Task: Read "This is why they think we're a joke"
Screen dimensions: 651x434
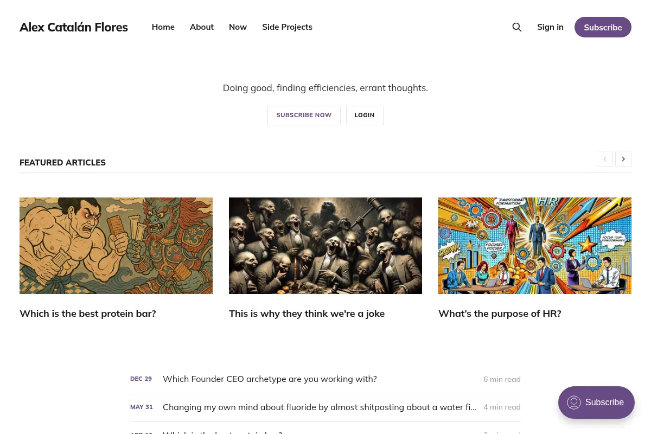Action: 307,314
